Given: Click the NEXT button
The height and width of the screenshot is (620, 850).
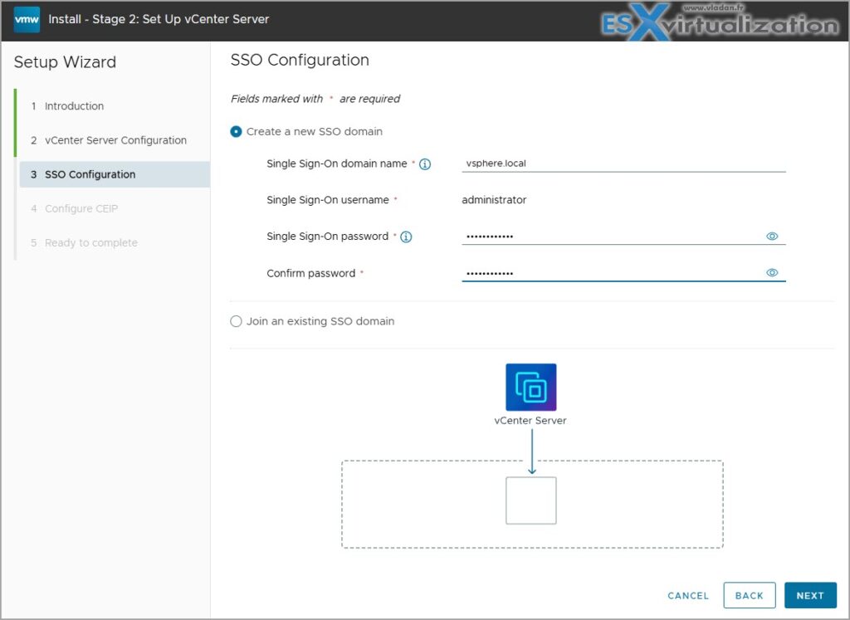Looking at the screenshot, I should coord(810,595).
